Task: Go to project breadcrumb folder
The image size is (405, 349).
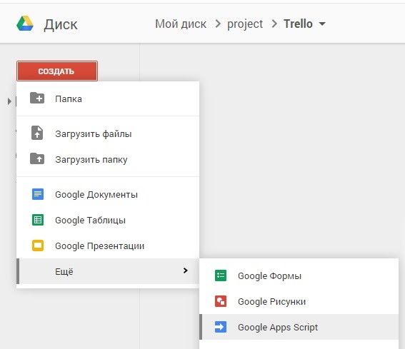Action: (245, 24)
